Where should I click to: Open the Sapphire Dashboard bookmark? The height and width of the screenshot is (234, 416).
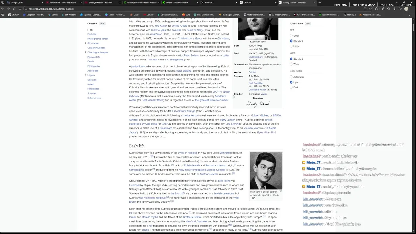click(x=90, y=15)
